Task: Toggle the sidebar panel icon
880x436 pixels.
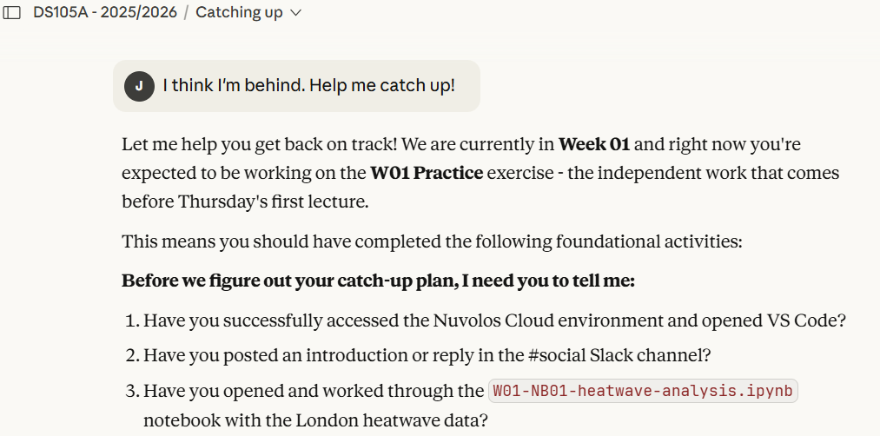Action: (12, 13)
